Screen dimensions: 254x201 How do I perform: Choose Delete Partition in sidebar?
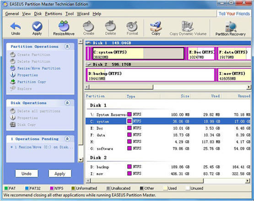(30, 61)
